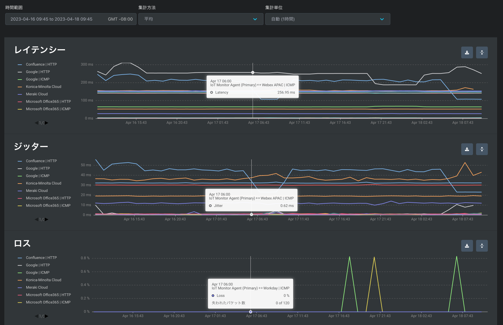Download the ジッター chart data
Image resolution: width=503 pixels, height=325 pixels.
click(x=467, y=149)
